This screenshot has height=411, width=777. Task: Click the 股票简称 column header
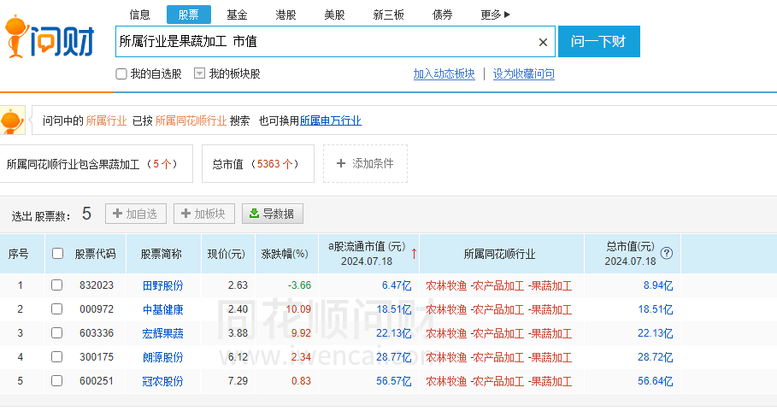point(161,254)
